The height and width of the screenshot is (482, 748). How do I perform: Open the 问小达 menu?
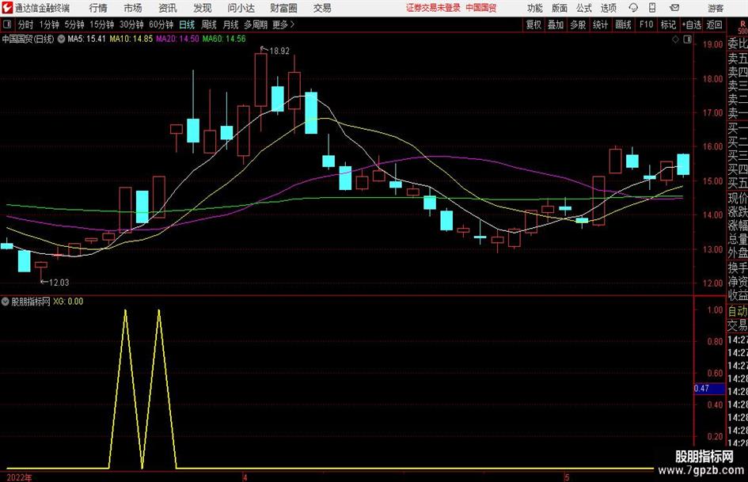coord(241,8)
